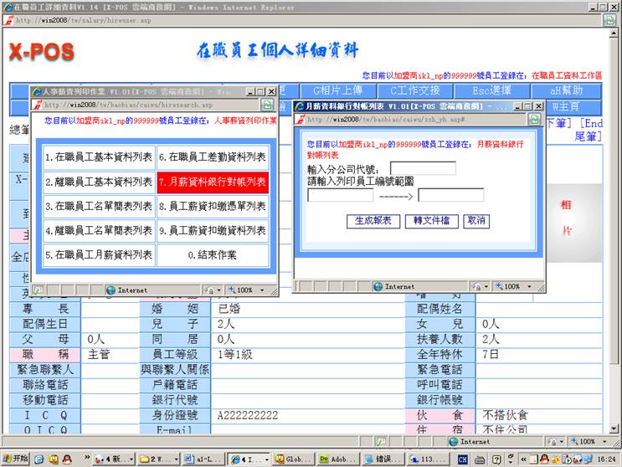Image resolution: width=622 pixels, height=467 pixels.
Task: Select 7.月薪資料銀行對帳列表 menu option
Action: [x=213, y=182]
